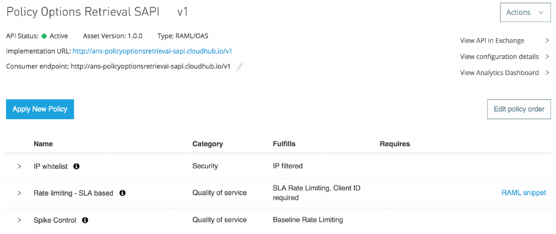
Task: Open the Actions dropdown menu
Action: 525,12
